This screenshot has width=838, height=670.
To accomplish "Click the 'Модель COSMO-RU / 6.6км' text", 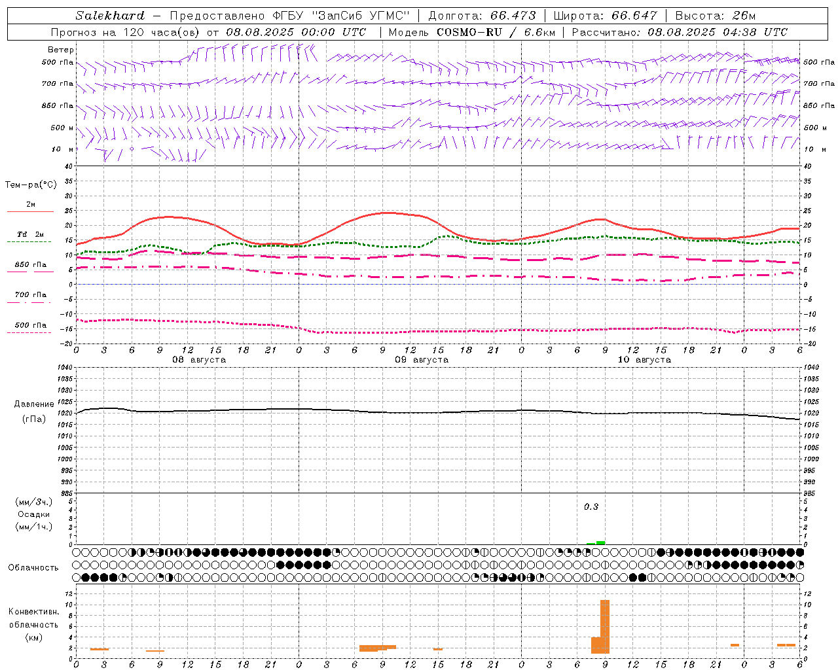I will click(471, 32).
